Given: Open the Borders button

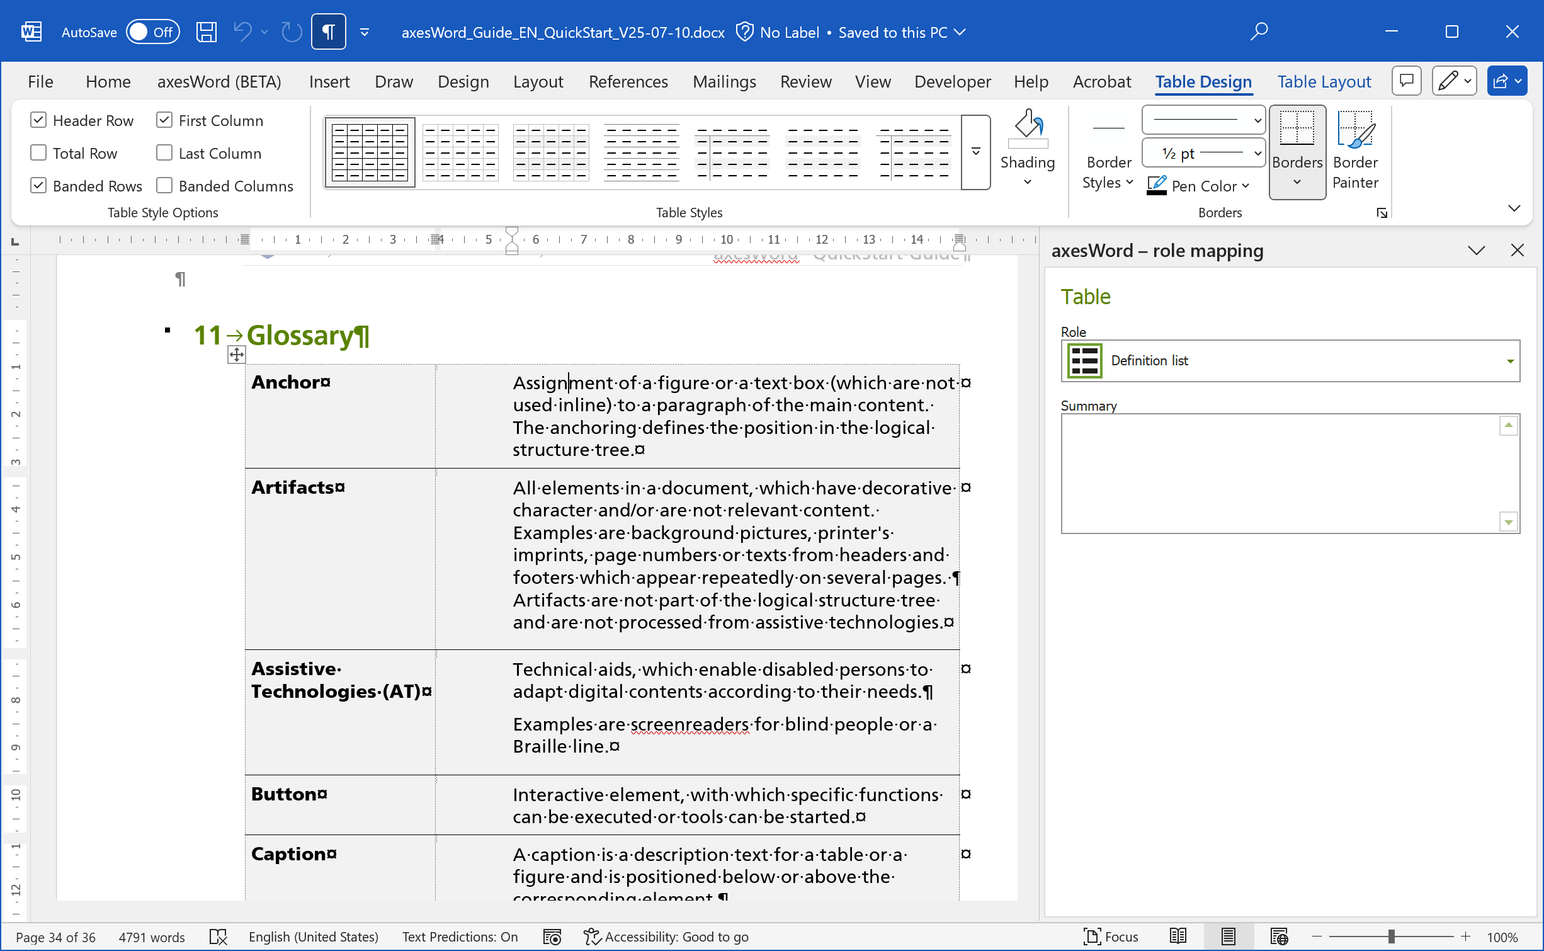Looking at the screenshot, I should (x=1297, y=152).
